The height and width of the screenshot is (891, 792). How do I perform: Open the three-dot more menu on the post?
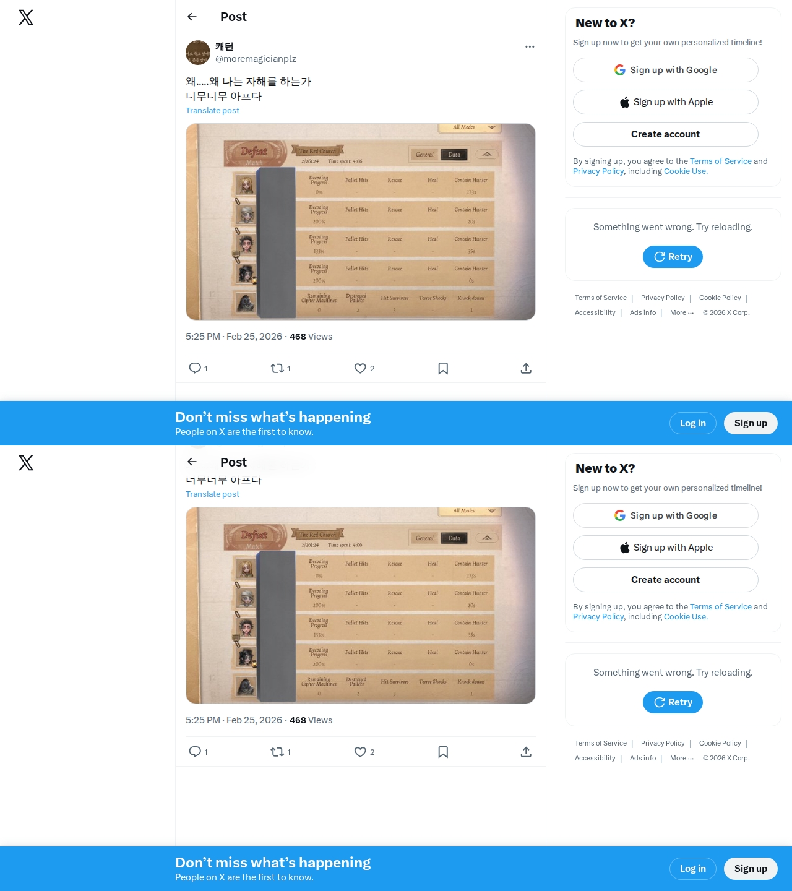(530, 46)
